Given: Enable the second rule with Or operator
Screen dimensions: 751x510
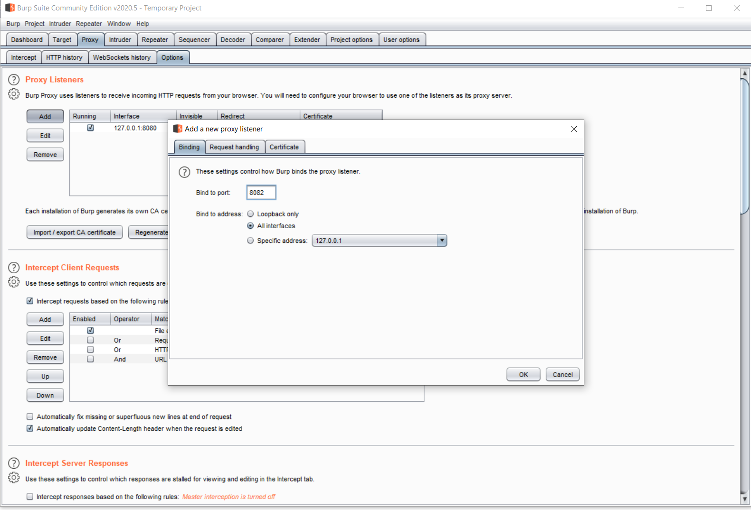Looking at the screenshot, I should (90, 340).
